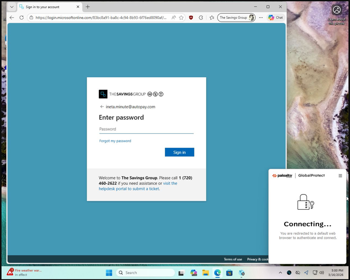The image size is (350, 280).
Task: Expand the tab actions chevron menu
Action: coord(12,7)
